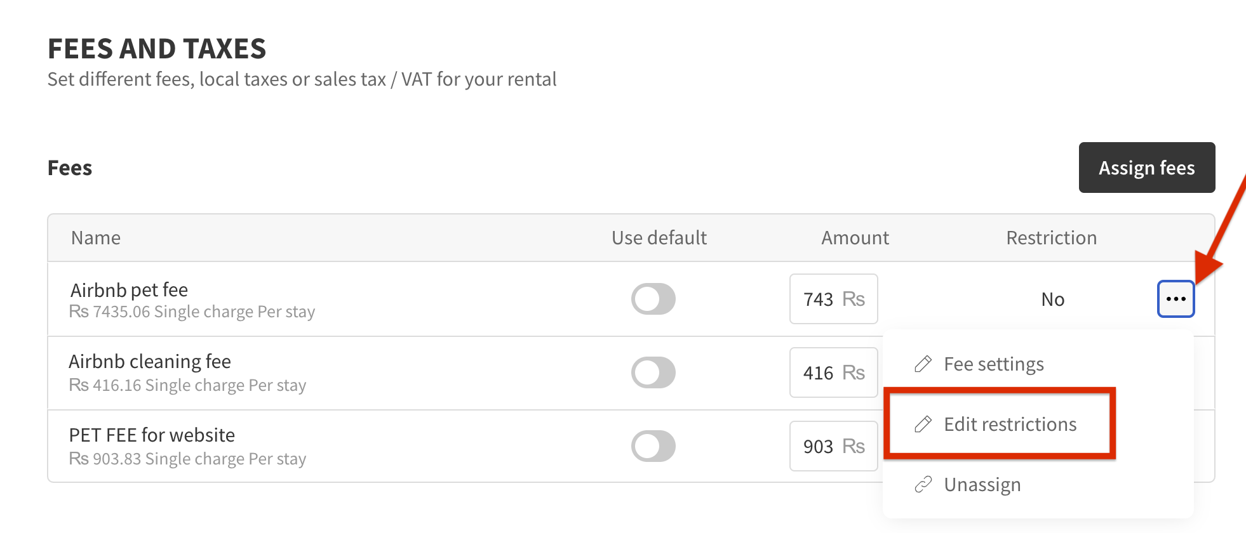This screenshot has height=533, width=1246.
Task: Choose Edit restrictions in the menu
Action: pos(1010,424)
